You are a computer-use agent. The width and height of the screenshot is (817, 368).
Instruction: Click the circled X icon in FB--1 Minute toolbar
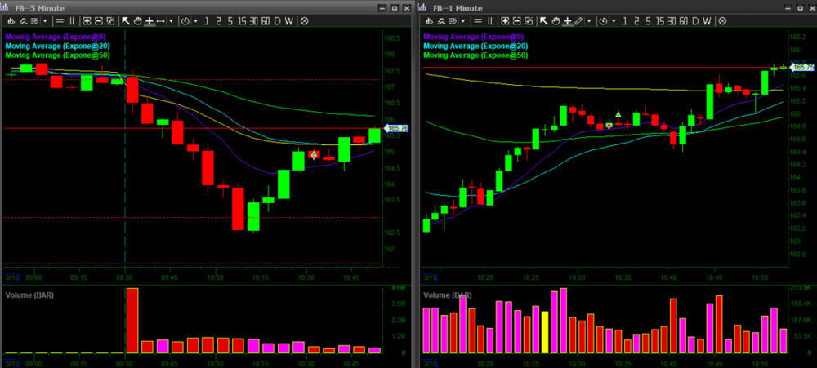click(723, 20)
